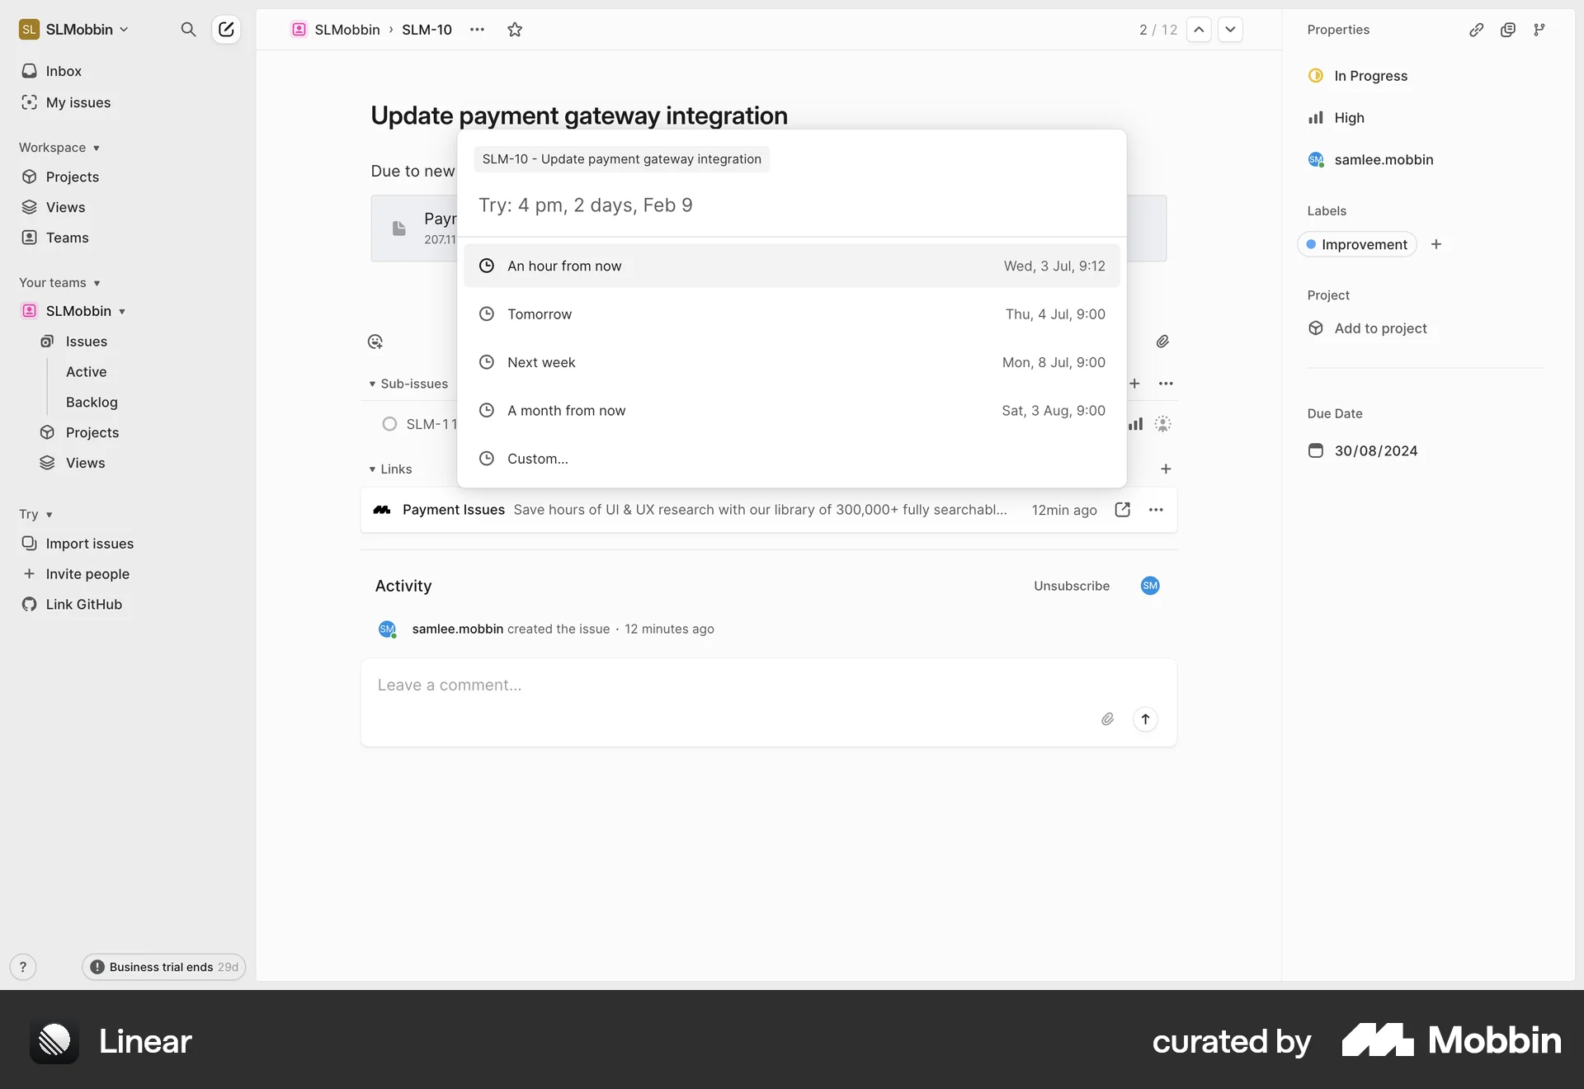Open 'Add to project' in Properties

[x=1379, y=328]
